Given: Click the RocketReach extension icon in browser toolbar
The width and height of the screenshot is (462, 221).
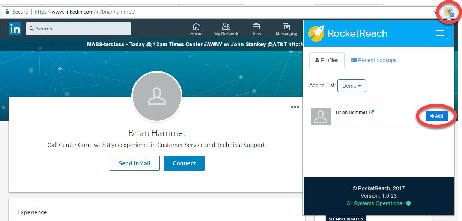Looking at the screenshot, I should pos(448,12).
